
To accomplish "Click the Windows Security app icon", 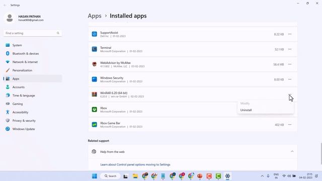I will click(x=94, y=79).
